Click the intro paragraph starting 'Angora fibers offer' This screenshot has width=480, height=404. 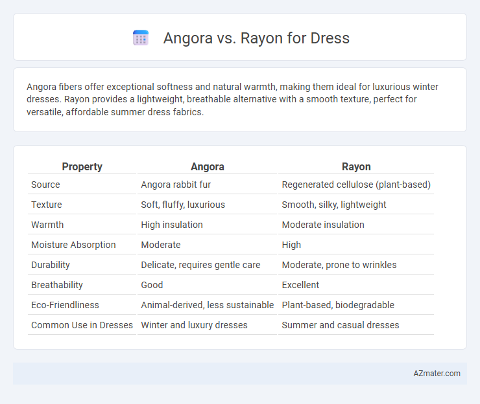click(233, 99)
